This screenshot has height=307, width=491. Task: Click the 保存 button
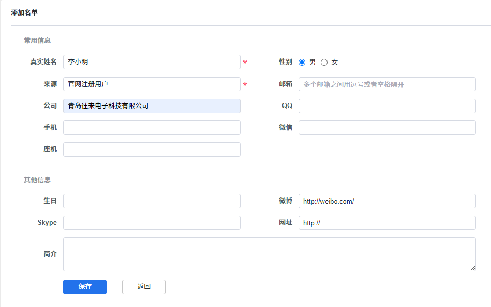[85, 287]
